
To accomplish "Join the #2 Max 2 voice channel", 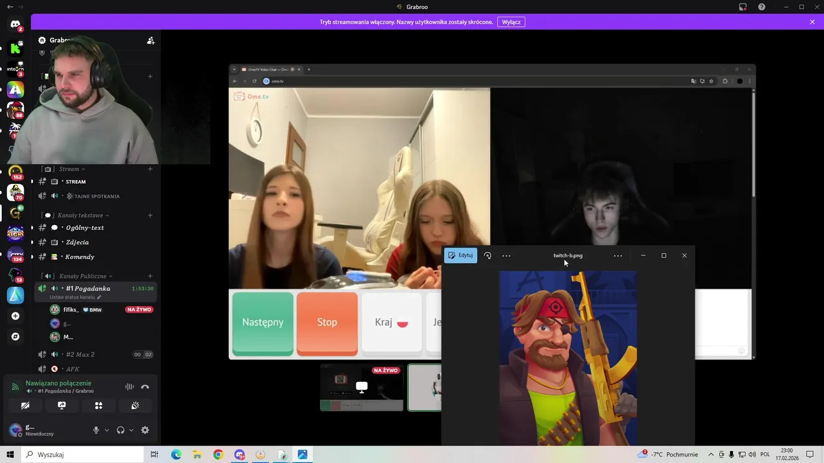I will click(x=95, y=354).
